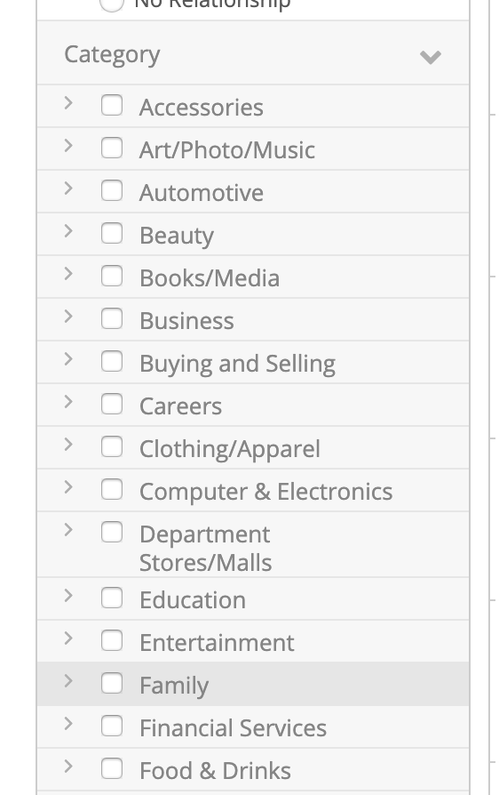Screen dimensions: 499x795
Task: Expand the Beauty category arrow
Action: 69,231
